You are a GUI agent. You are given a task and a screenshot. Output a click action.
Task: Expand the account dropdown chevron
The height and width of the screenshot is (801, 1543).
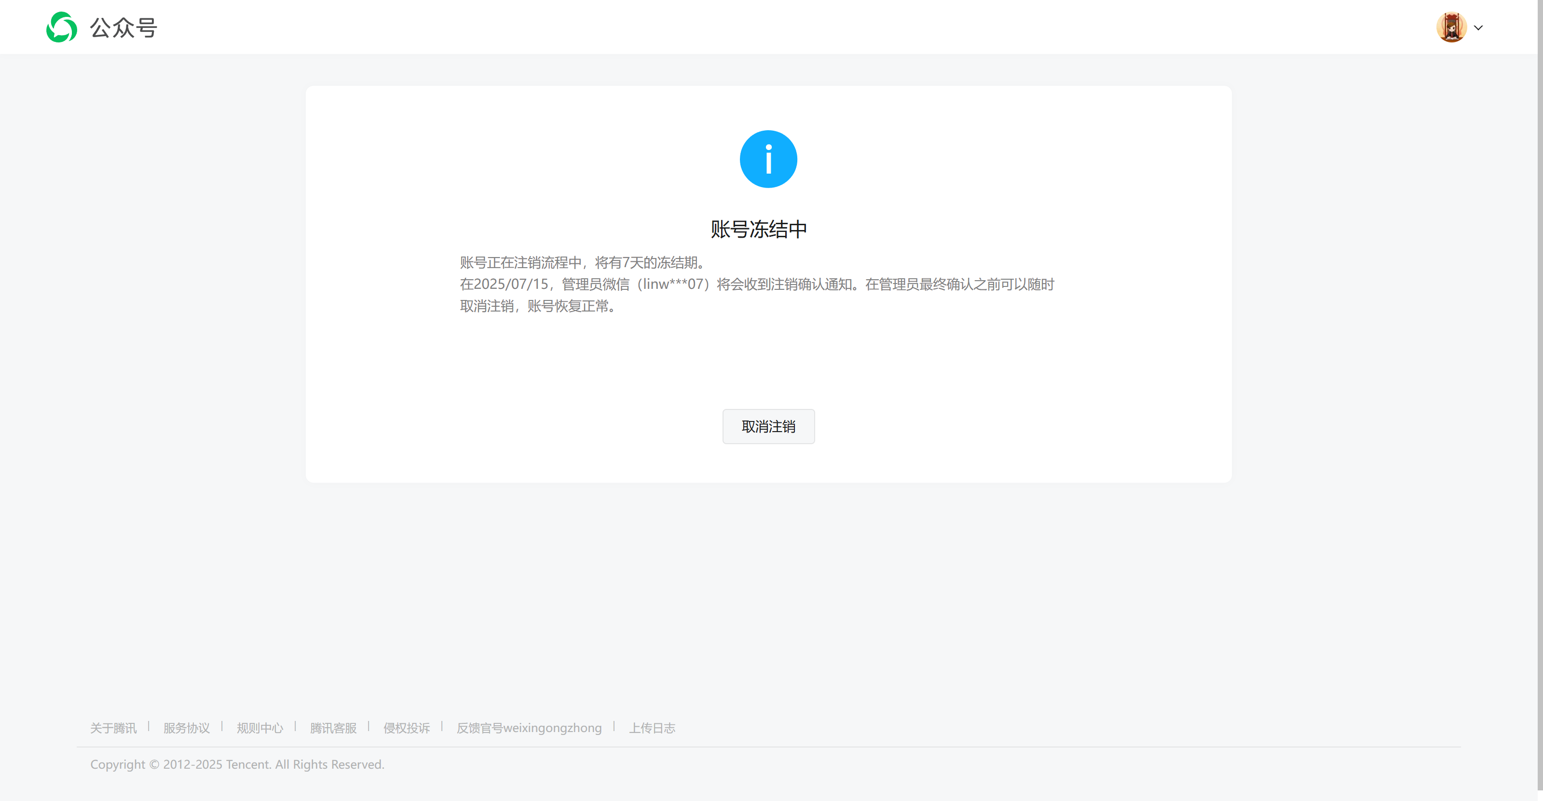(1478, 28)
